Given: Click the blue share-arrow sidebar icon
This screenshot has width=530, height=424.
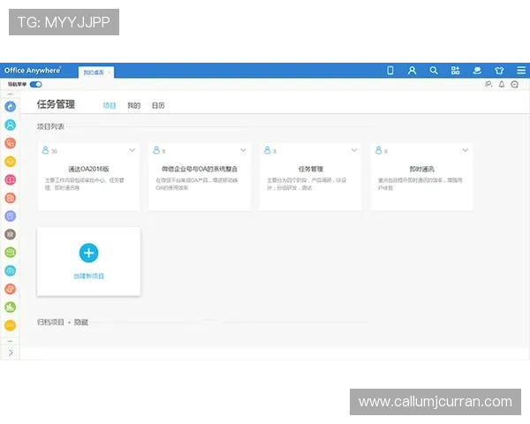Looking at the screenshot, I should [10, 107].
